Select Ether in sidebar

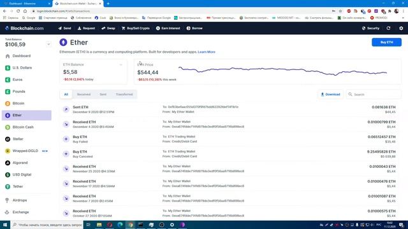coord(27,115)
